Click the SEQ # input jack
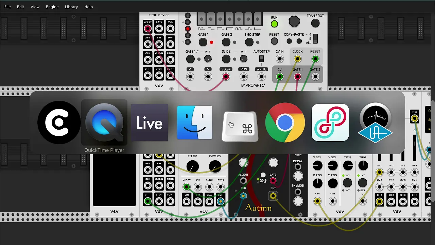 tap(226, 77)
